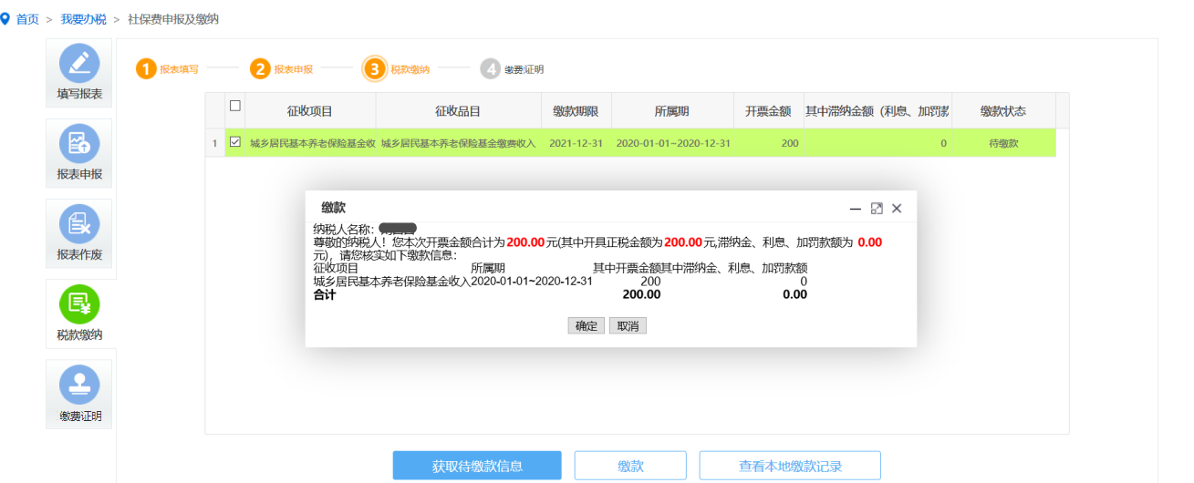This screenshot has height=483, width=1194.
Task: Maximize the 缴款 dialog
Action: click(x=877, y=209)
